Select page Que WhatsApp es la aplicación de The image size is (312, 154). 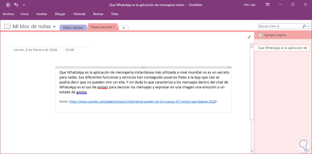click(x=282, y=48)
